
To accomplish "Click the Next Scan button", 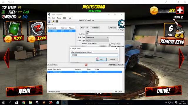I will tap(95, 28).
